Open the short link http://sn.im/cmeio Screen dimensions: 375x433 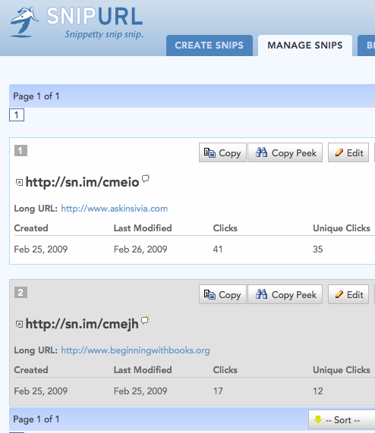(82, 182)
